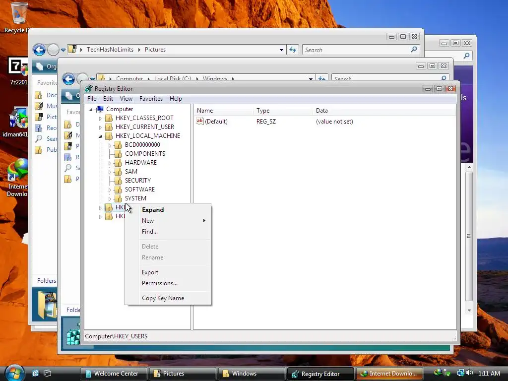
Task: Click the Computer icon in registry tree
Action: (x=100, y=109)
